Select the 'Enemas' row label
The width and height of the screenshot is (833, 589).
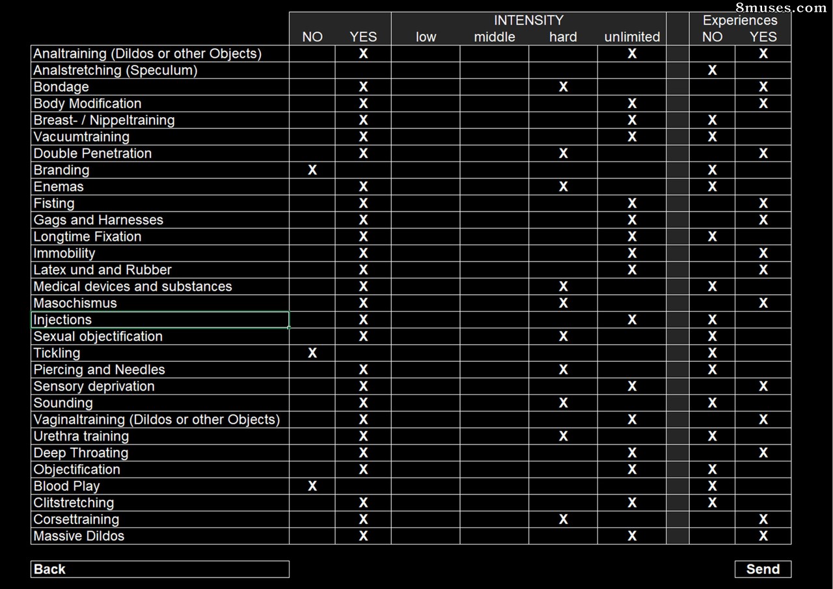(59, 187)
